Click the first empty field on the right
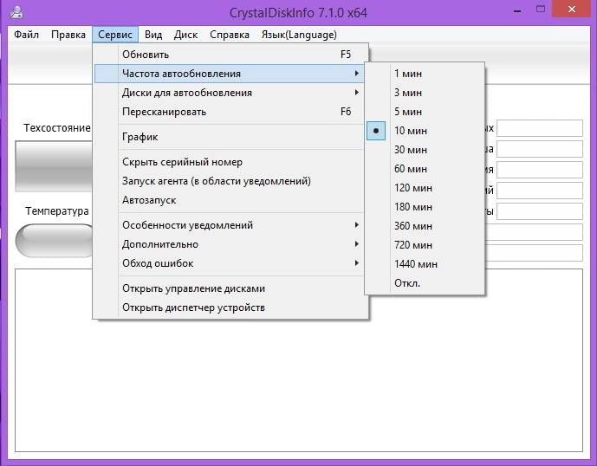Screen dimensions: 597x466 click(x=540, y=128)
